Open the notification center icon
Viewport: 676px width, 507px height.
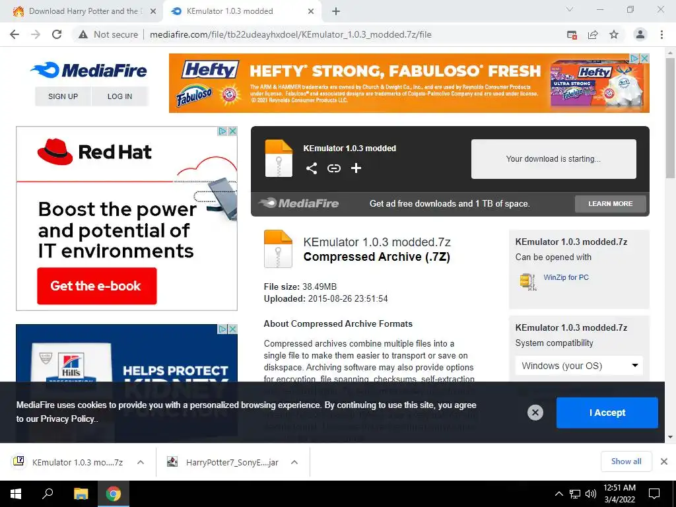(x=654, y=494)
